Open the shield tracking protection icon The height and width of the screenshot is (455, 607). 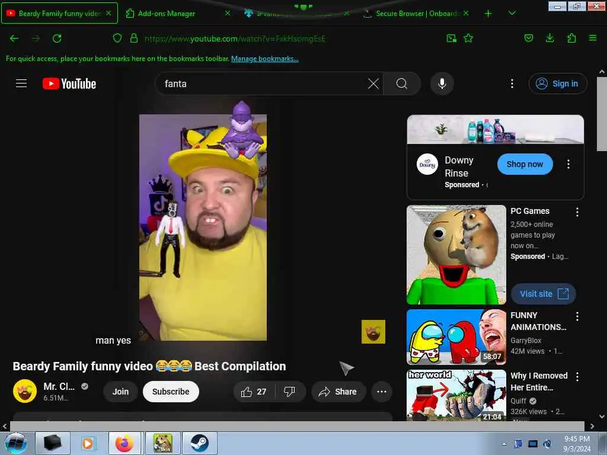[117, 38]
